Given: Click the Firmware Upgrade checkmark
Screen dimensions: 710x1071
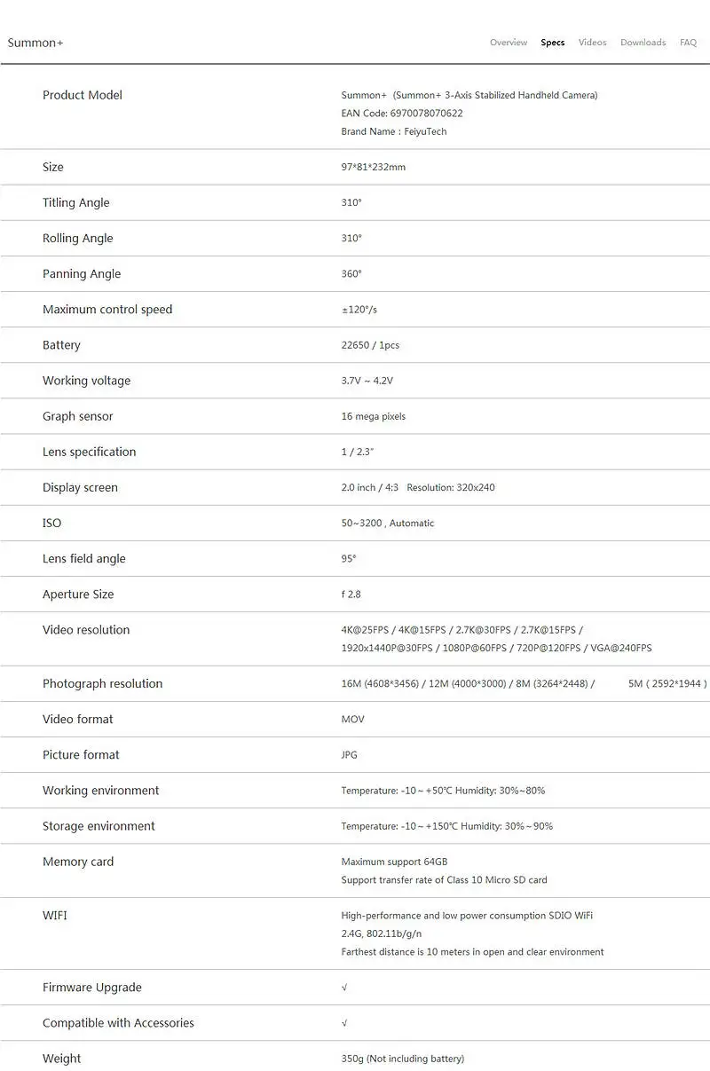Looking at the screenshot, I should tap(344, 988).
